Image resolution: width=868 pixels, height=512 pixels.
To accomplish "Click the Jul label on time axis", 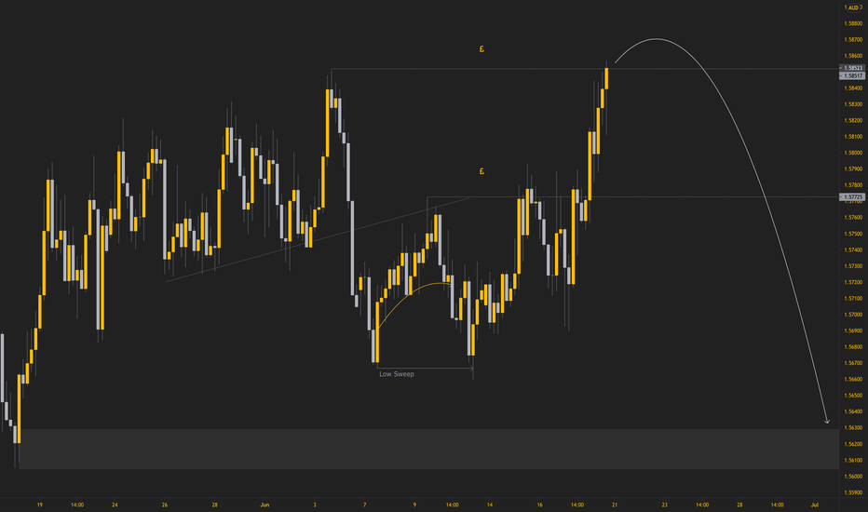I will click(814, 505).
